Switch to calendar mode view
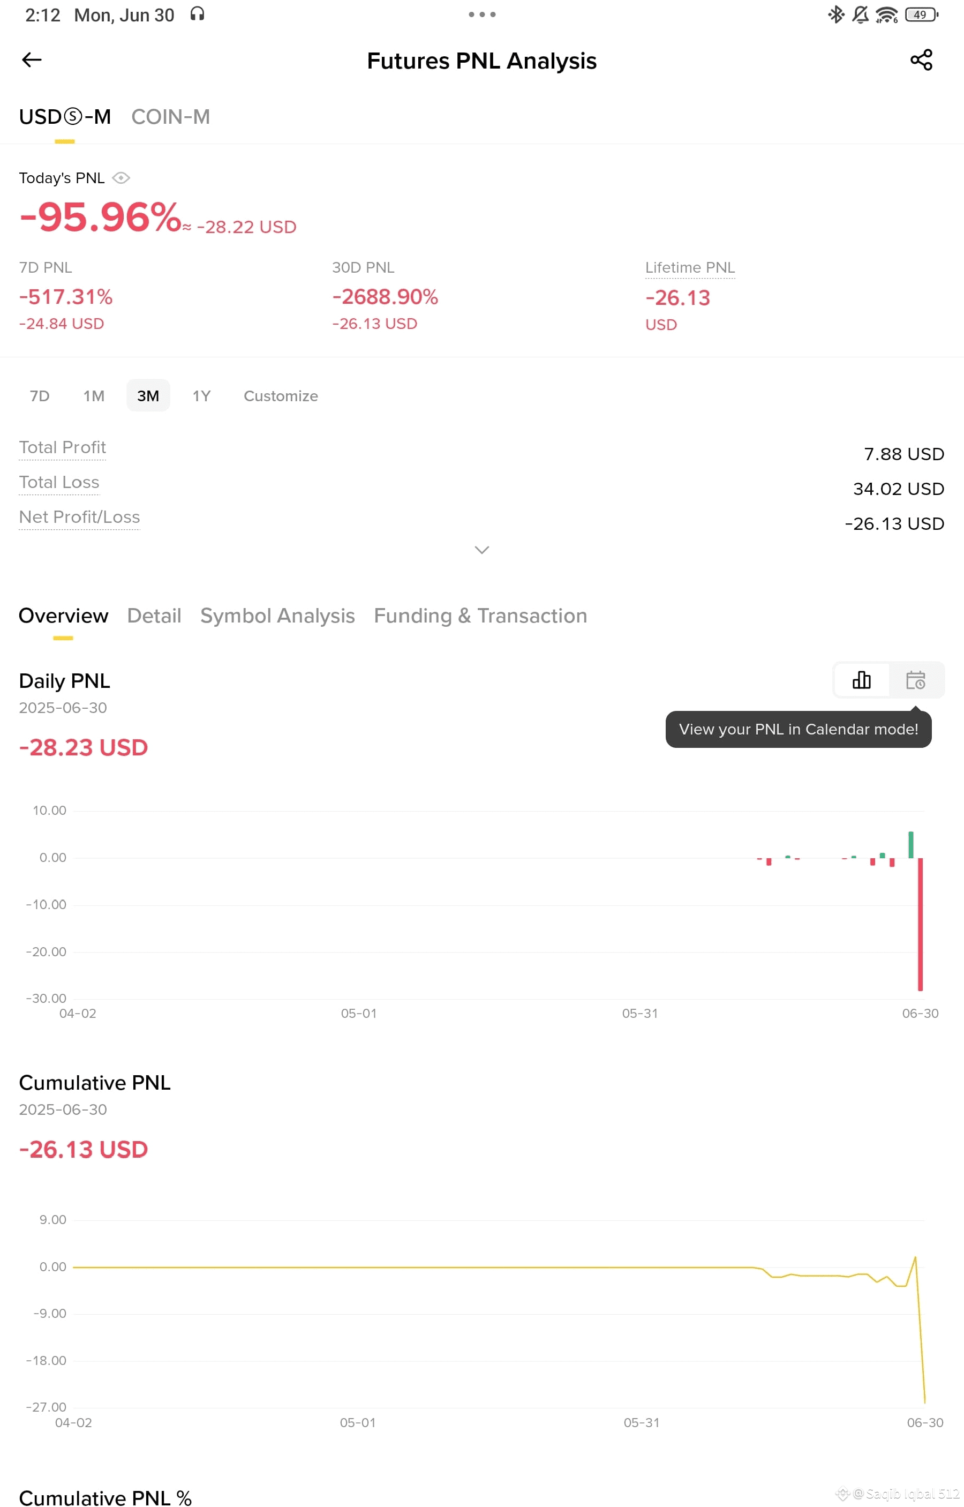 click(x=915, y=680)
